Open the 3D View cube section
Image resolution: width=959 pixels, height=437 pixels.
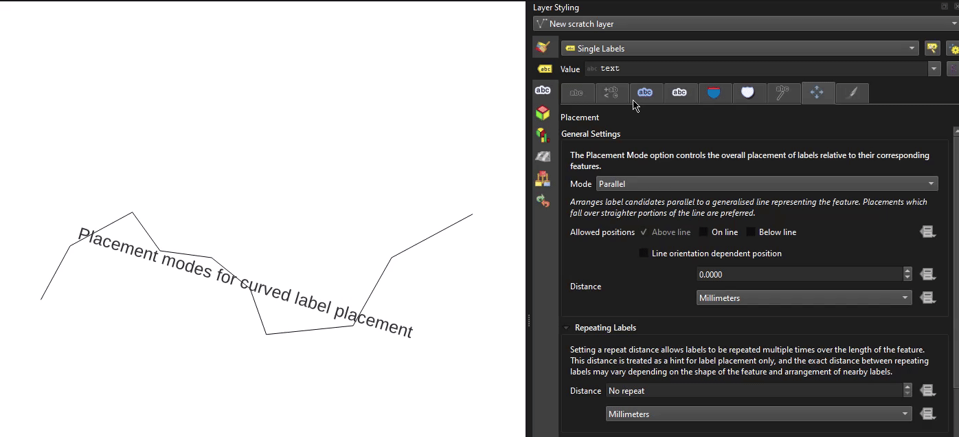pyautogui.click(x=543, y=113)
